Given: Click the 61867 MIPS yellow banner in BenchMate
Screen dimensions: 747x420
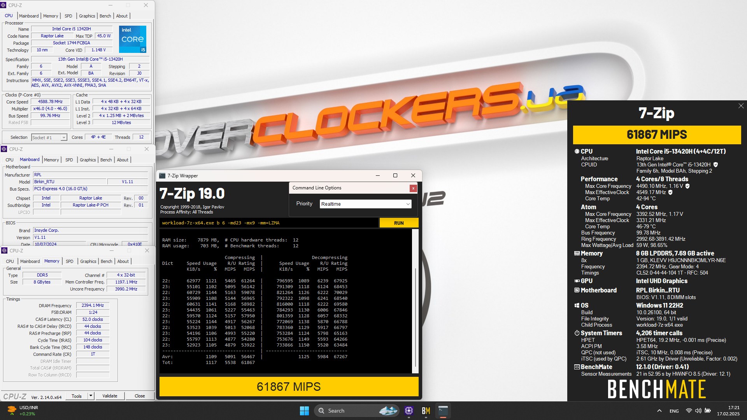Looking at the screenshot, I should [657, 135].
